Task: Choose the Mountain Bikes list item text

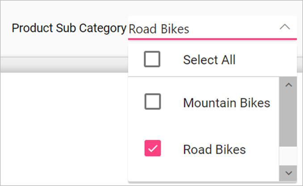Action: coord(227,103)
